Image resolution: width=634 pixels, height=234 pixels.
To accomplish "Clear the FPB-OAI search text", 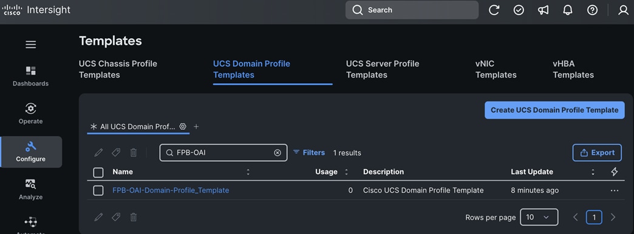I will tap(278, 153).
